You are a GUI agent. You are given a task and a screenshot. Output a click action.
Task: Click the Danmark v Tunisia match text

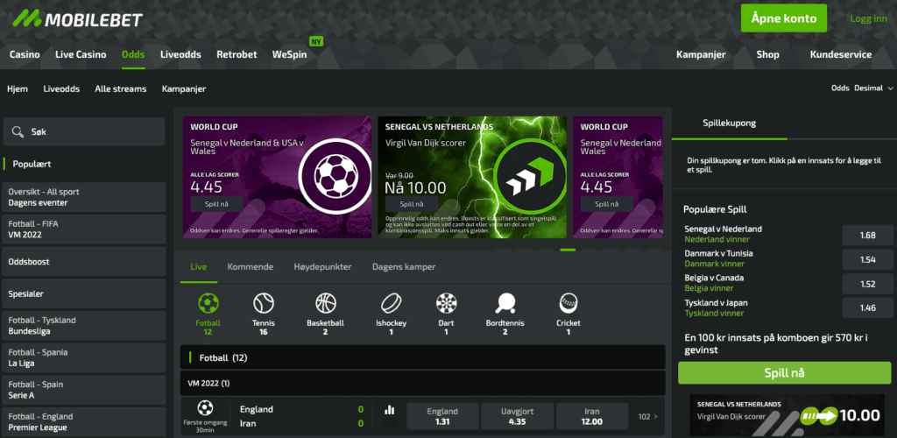click(718, 253)
